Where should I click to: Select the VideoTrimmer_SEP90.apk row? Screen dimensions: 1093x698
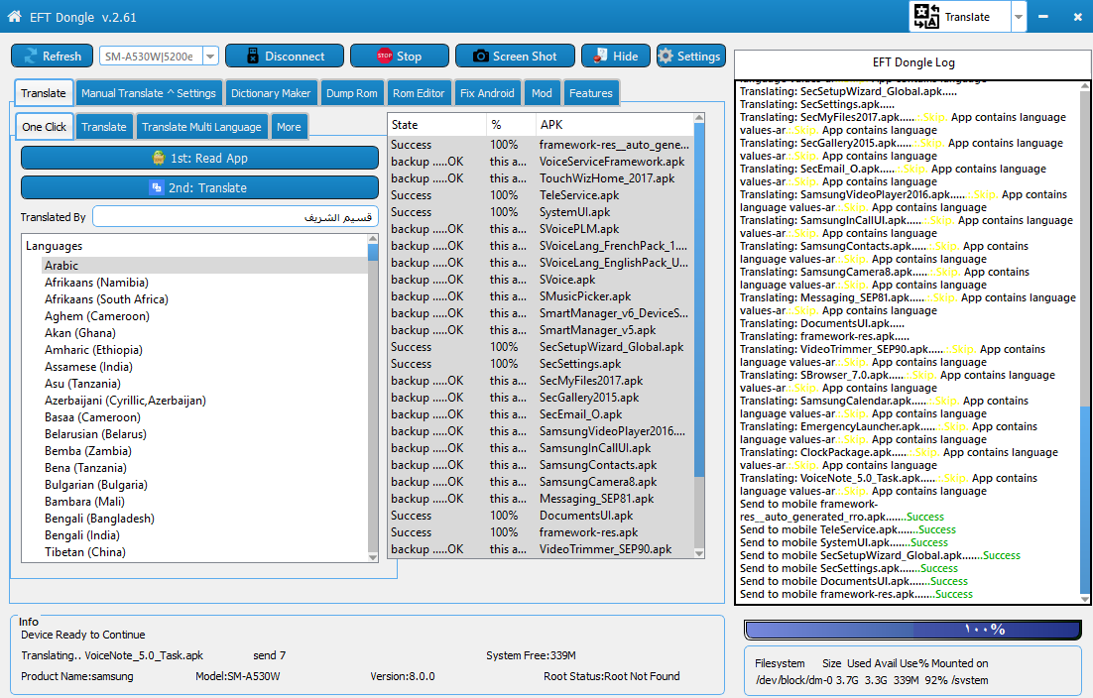click(541, 549)
